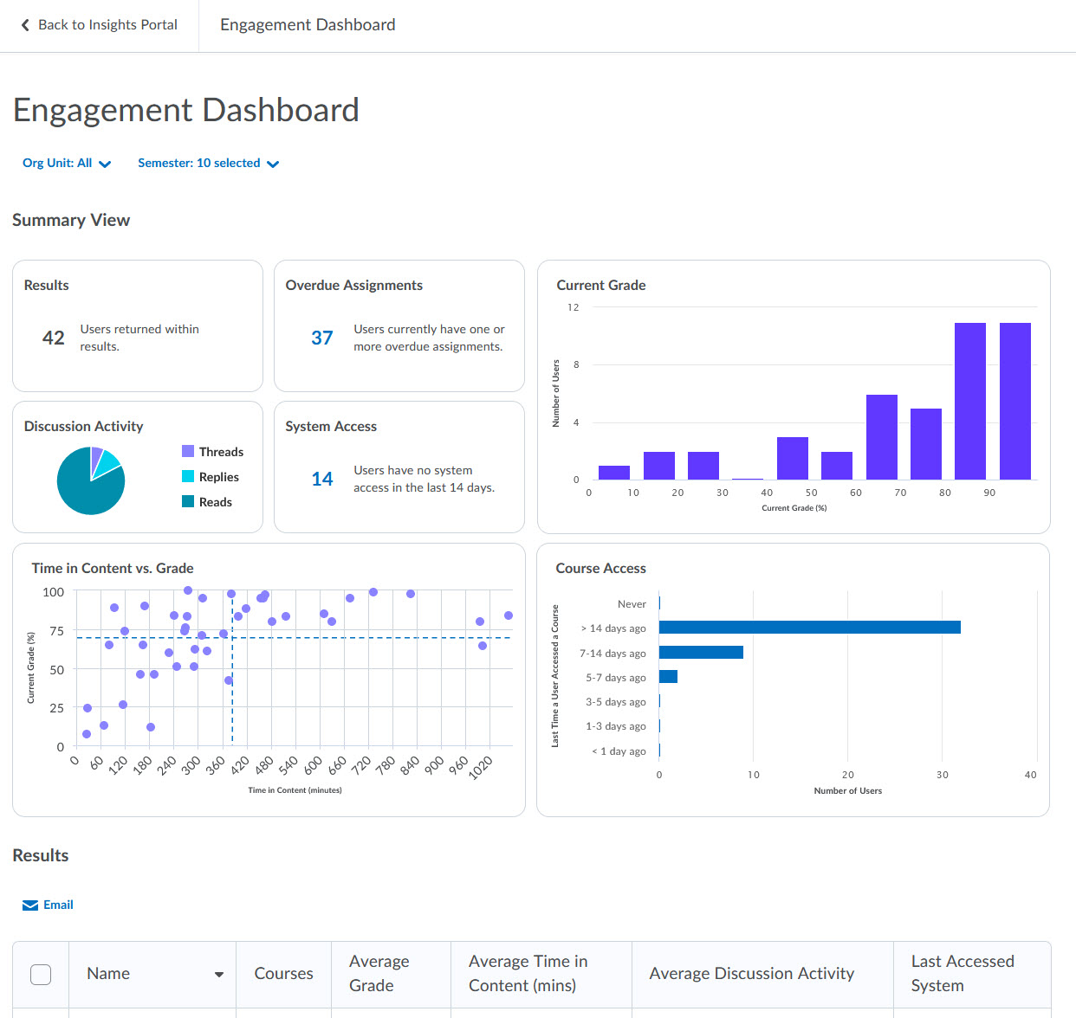Viewport: 1076px width, 1018px height.
Task: Click the Replies legend color swatch
Action: click(x=188, y=476)
